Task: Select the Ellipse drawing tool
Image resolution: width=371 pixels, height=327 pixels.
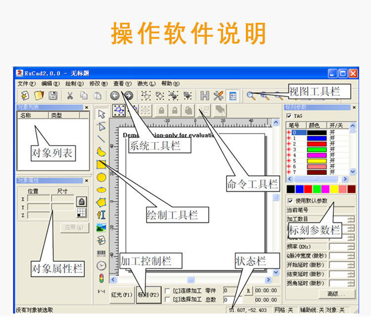Action: [101, 190]
